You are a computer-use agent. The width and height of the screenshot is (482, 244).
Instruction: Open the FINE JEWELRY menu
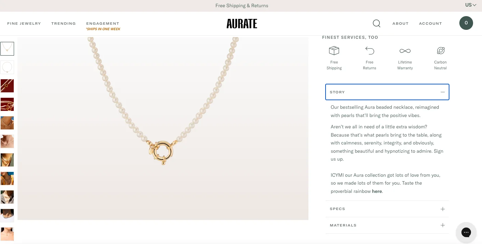(x=24, y=23)
